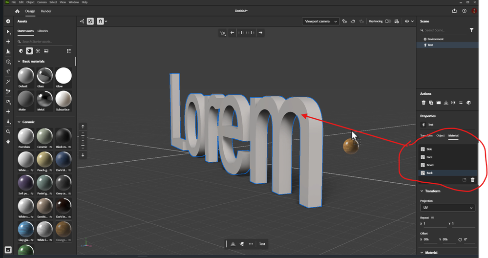
Task: Filter assets by models cube icon
Action: point(21,51)
